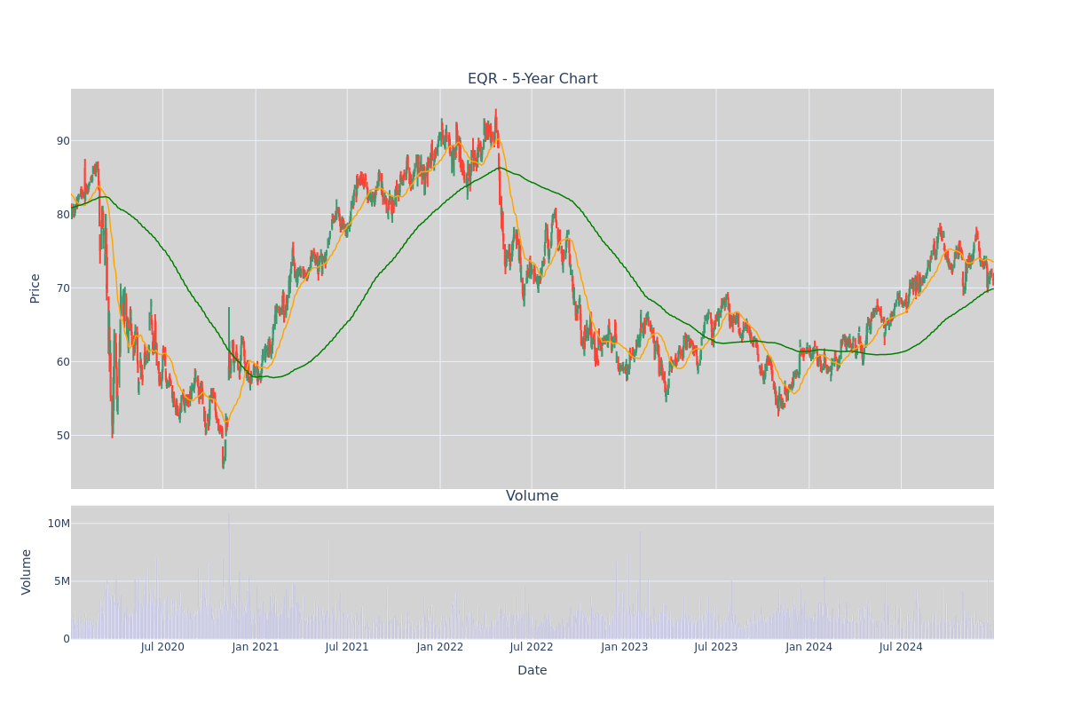Click the 'Jul 2024' date tick label
Screen dimensions: 1065x710
pyautogui.click(x=901, y=647)
